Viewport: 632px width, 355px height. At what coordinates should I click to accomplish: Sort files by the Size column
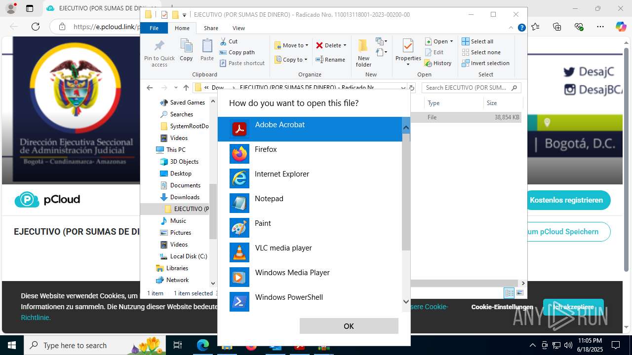[503, 103]
